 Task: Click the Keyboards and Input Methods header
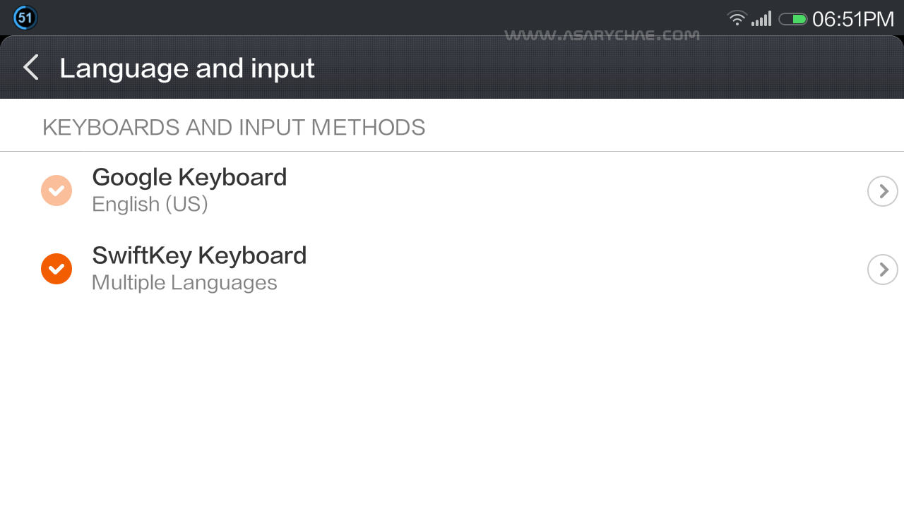[x=234, y=128]
